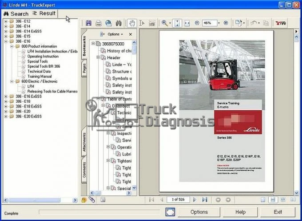Image resolution: width=302 pixels, height=221 pixels.
Task: Switch to Single Page layout
Action: 263,200
